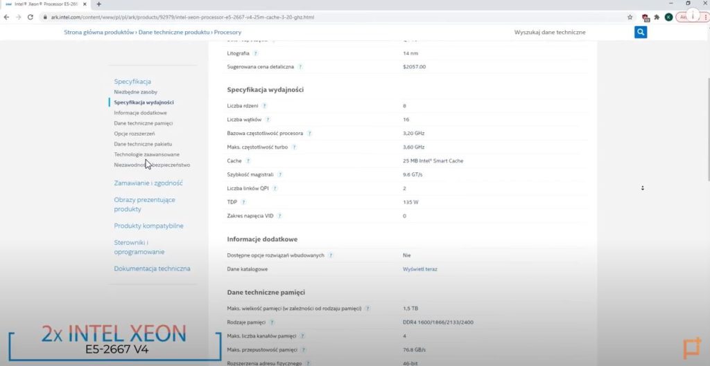Bookmark this page with the star icon

tap(630, 17)
